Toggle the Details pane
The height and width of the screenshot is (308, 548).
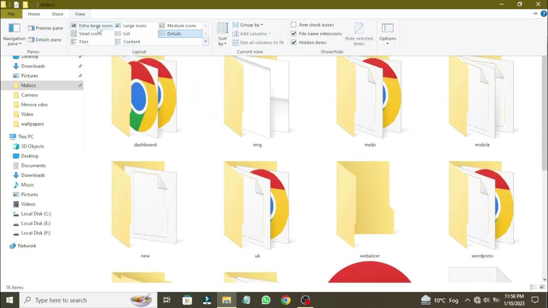point(45,40)
